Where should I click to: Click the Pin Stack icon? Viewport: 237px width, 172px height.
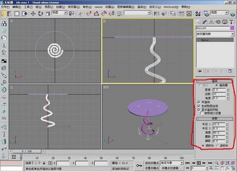(x=200, y=71)
